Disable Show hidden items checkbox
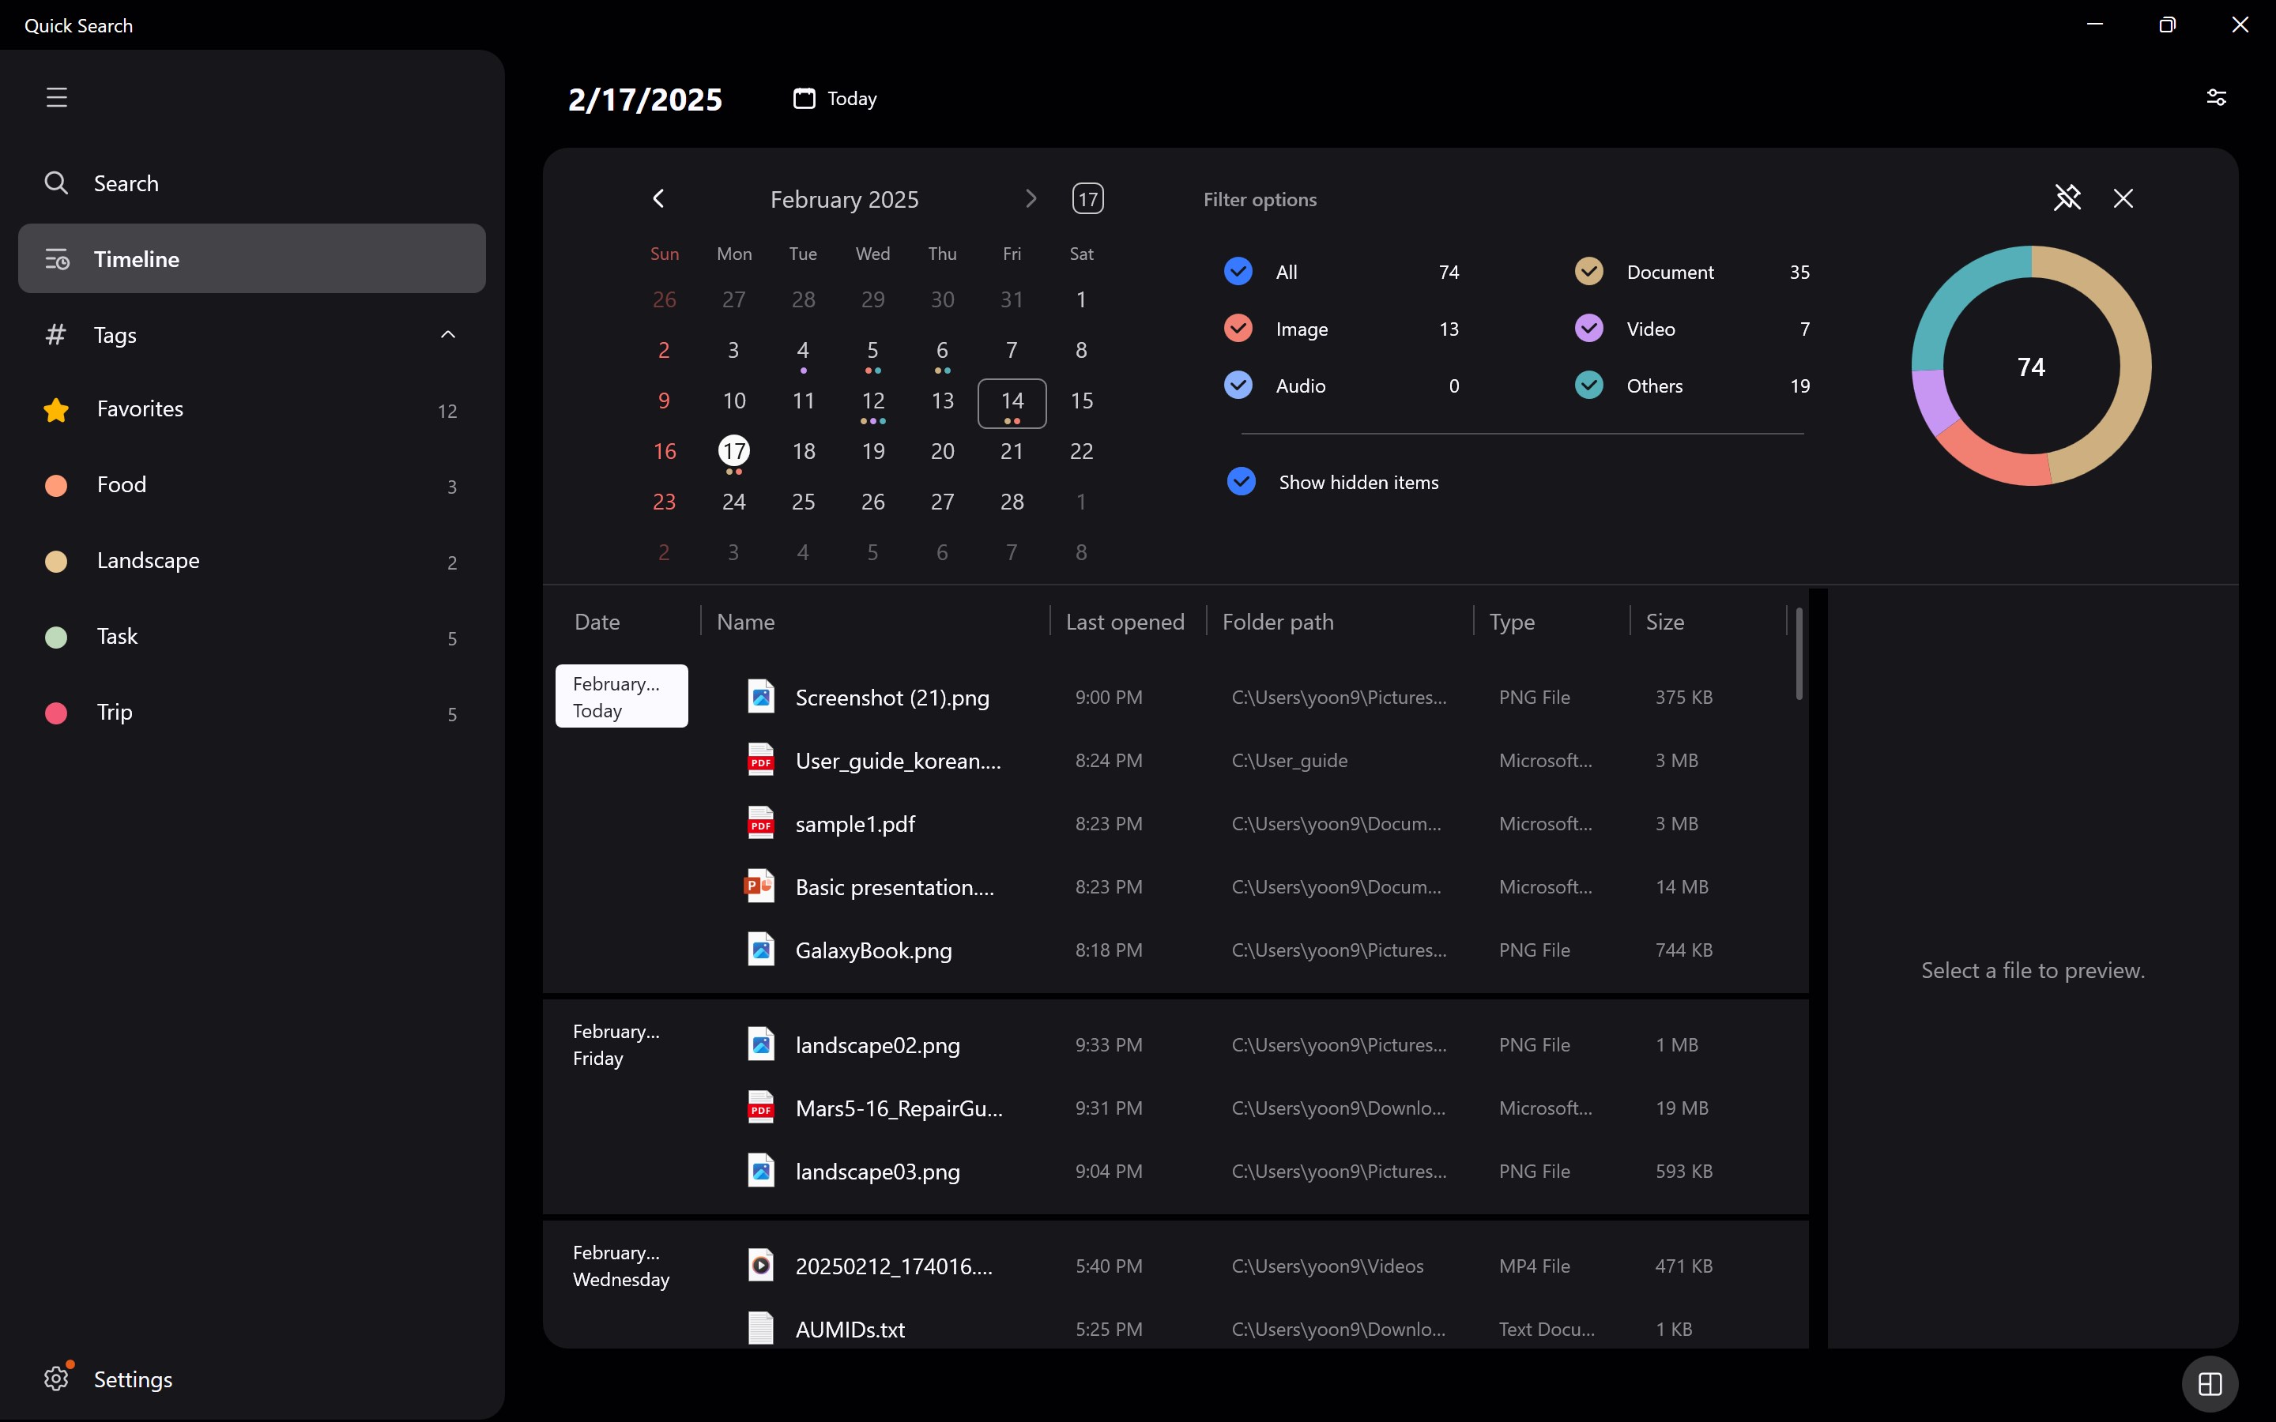 tap(1241, 482)
